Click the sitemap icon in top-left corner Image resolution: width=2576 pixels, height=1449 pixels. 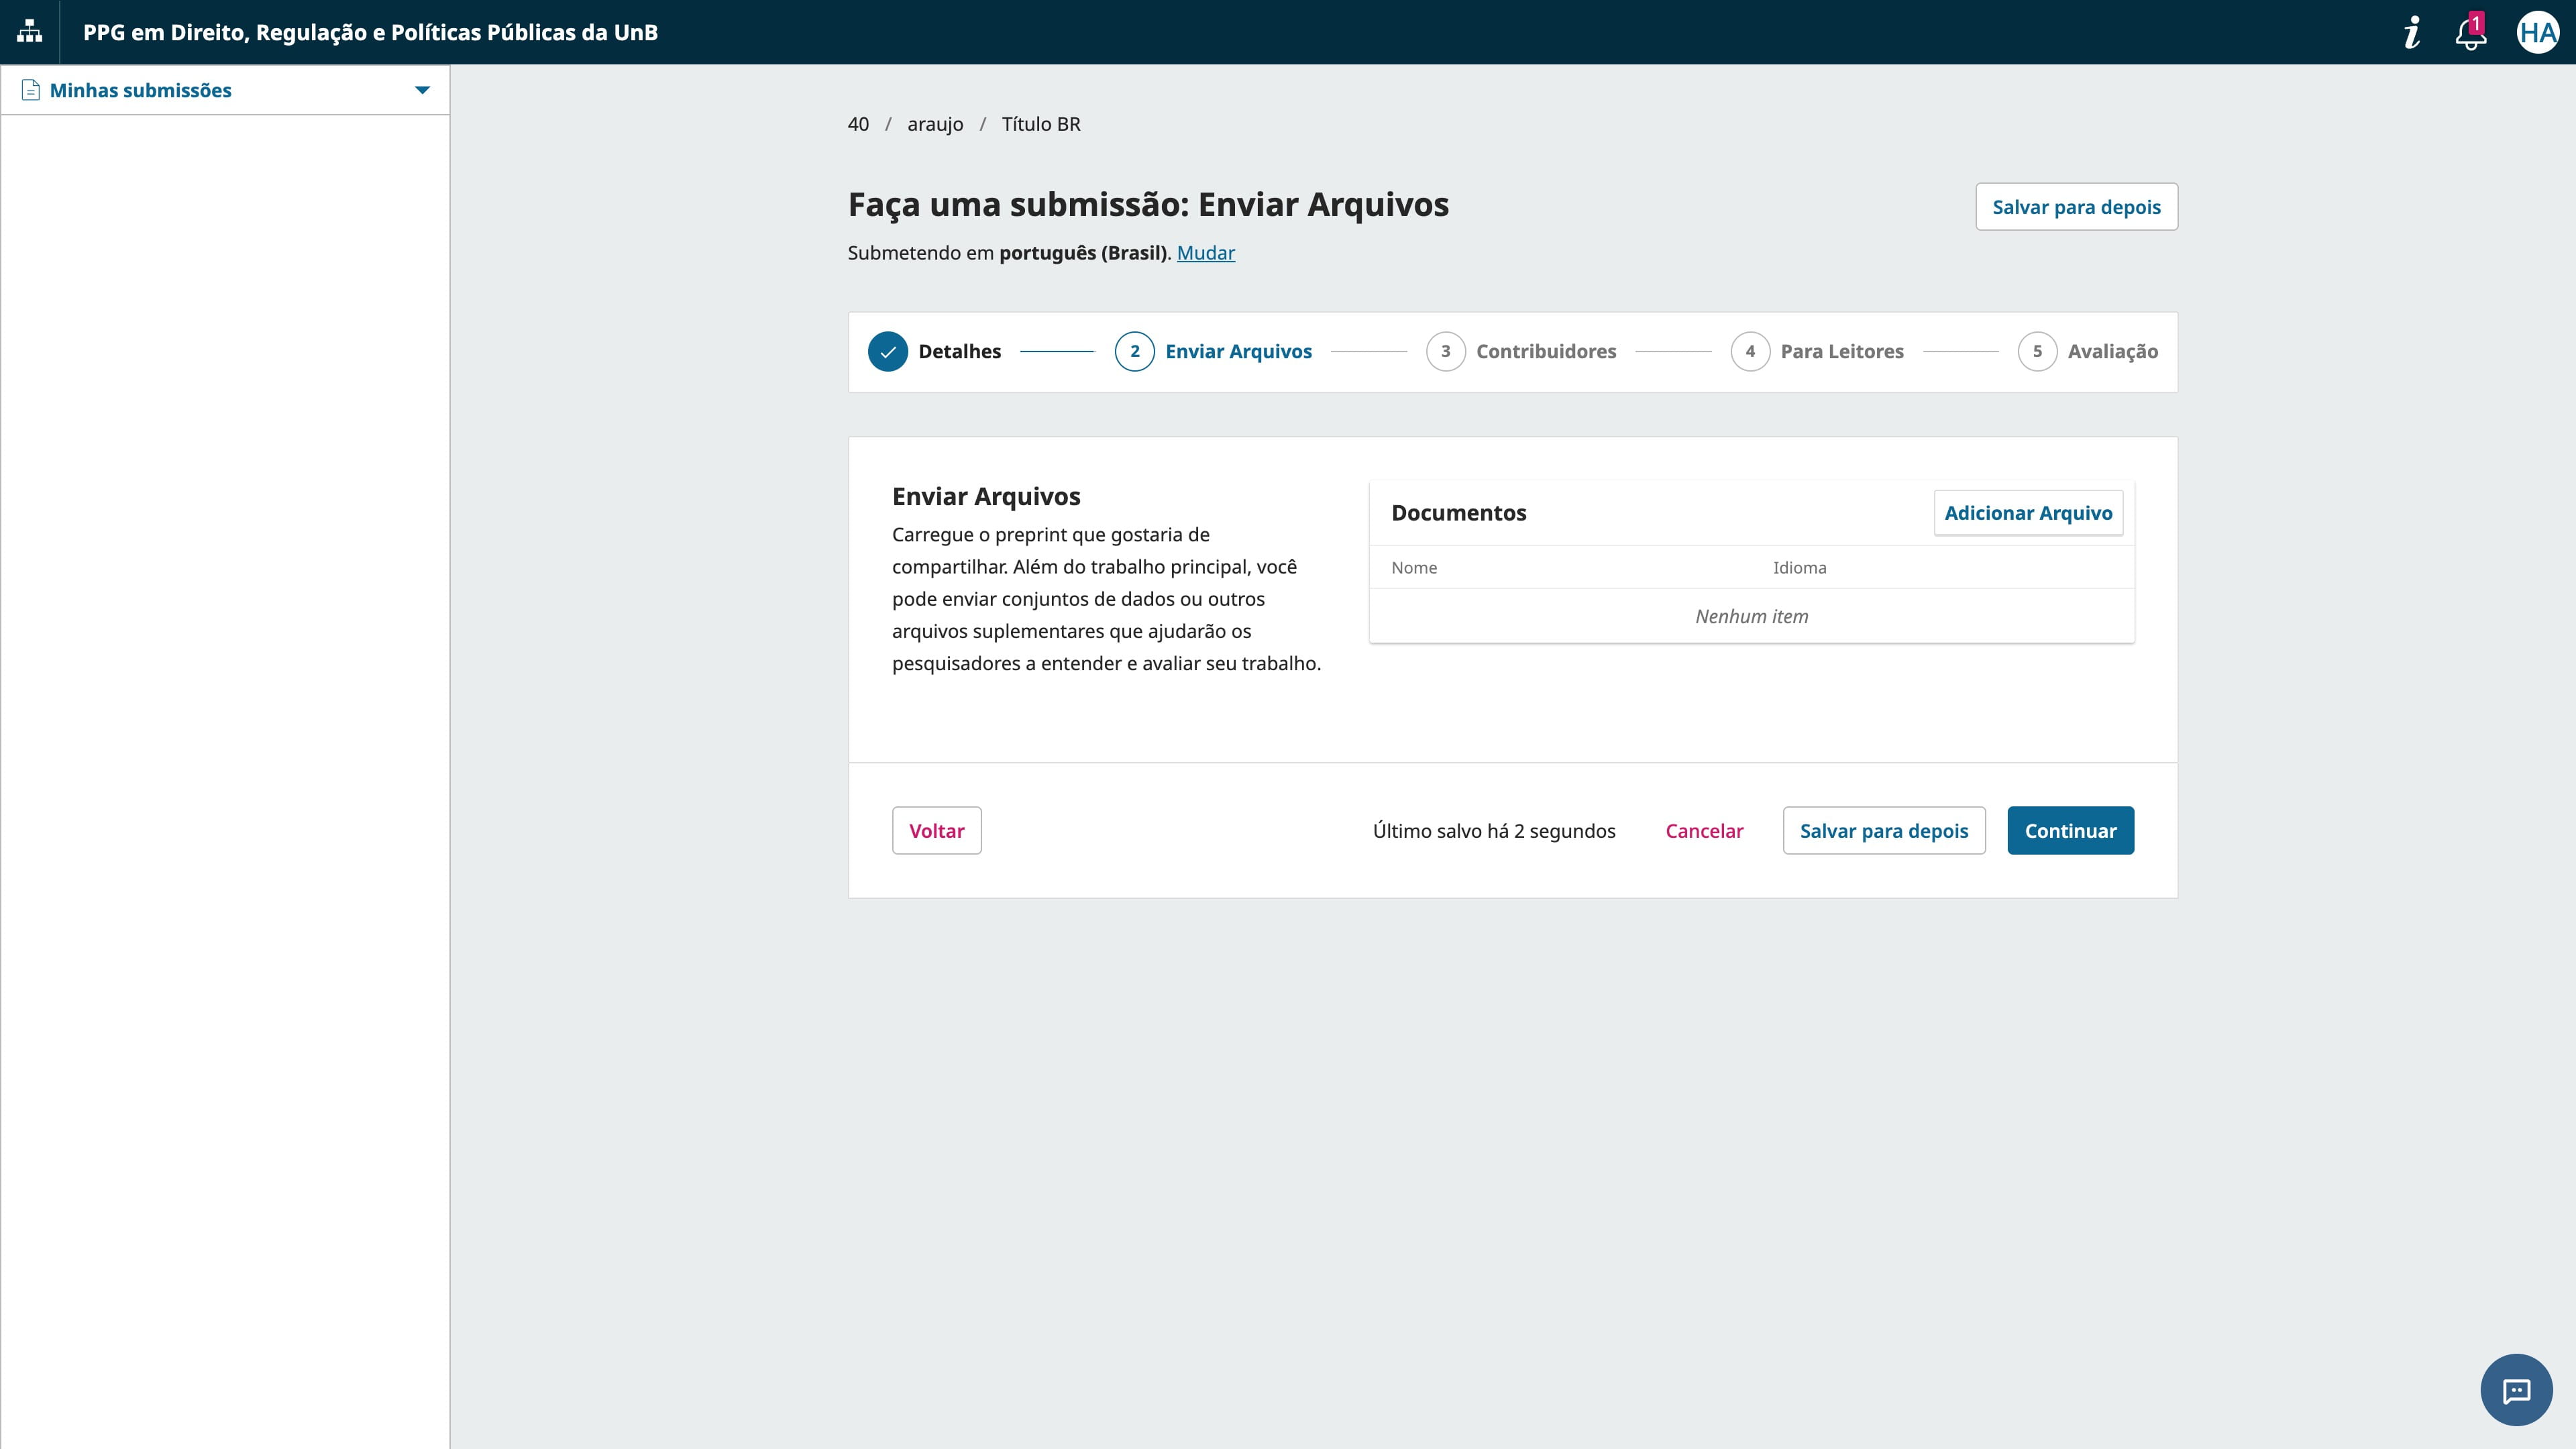[29, 31]
